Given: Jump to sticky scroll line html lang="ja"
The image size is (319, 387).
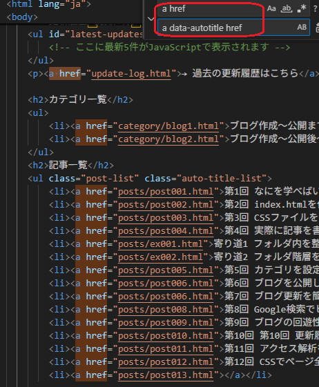Looking at the screenshot, I should pyautogui.click(x=48, y=4).
